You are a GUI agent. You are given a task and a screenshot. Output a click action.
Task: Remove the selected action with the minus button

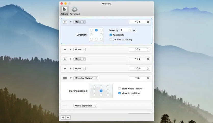pyautogui.click(x=68, y=117)
